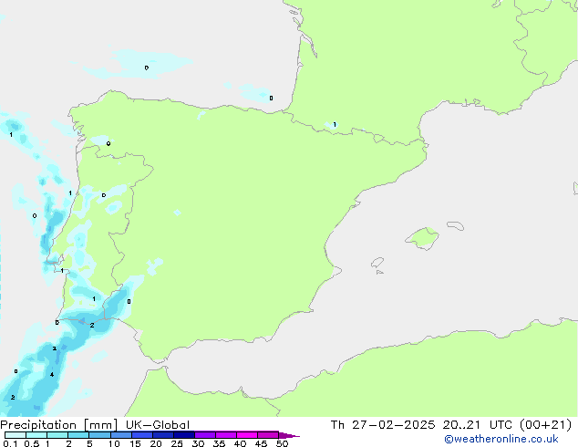Click the 'Precipitation [mm]' label
Viewport: 578px width, 447px height.
59,425
